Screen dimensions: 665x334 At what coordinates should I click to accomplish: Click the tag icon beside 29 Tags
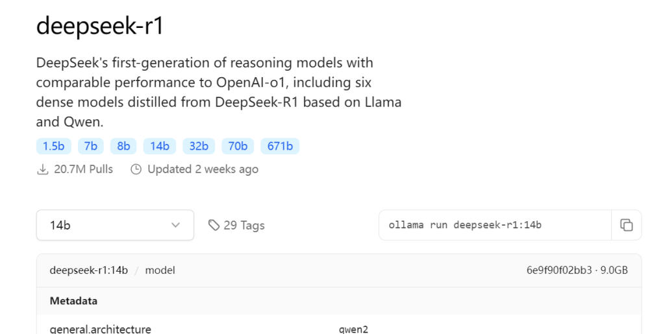coord(214,225)
